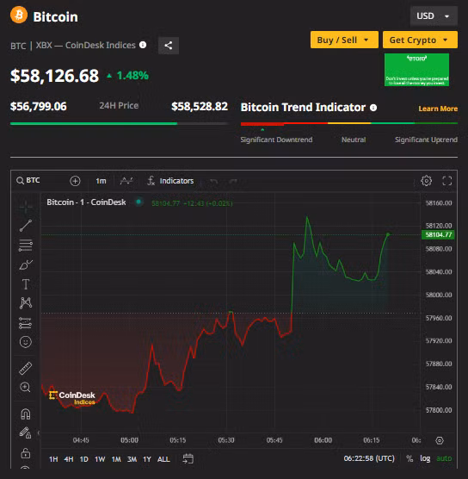This screenshot has width=468, height=479.
Task: Select the 1H time range
Action: point(53,459)
